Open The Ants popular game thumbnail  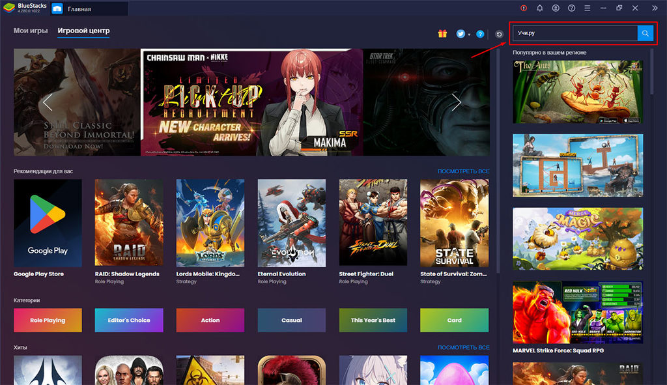pos(578,92)
